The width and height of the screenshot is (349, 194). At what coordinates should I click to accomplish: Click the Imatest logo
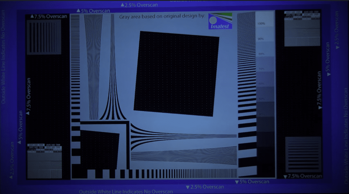tap(220, 21)
